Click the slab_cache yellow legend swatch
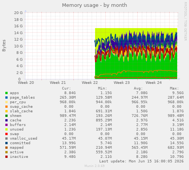The width and height of the screenshot is (189, 170). pos(6,111)
